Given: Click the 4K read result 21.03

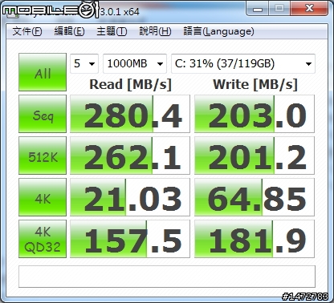Looking at the screenshot, I should click(x=130, y=197).
